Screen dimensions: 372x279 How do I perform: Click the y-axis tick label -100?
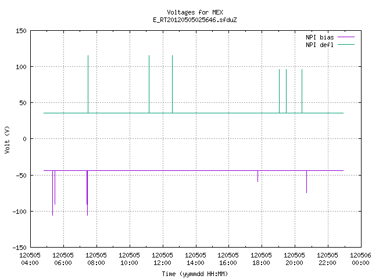[x=19, y=212]
